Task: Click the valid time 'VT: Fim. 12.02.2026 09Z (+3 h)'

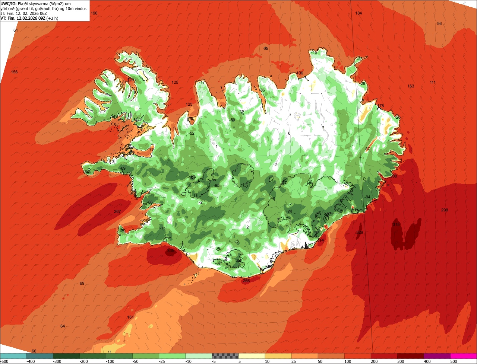Action: pos(29,18)
